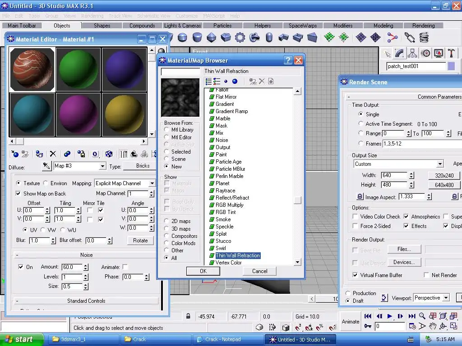Screen dimensions: 462x346
Task: Open Viewport Perspective dropdown
Action: click(x=446, y=298)
